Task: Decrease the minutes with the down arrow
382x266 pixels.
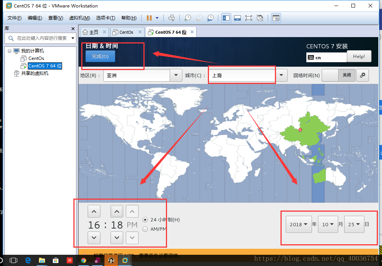Action: (x=117, y=238)
